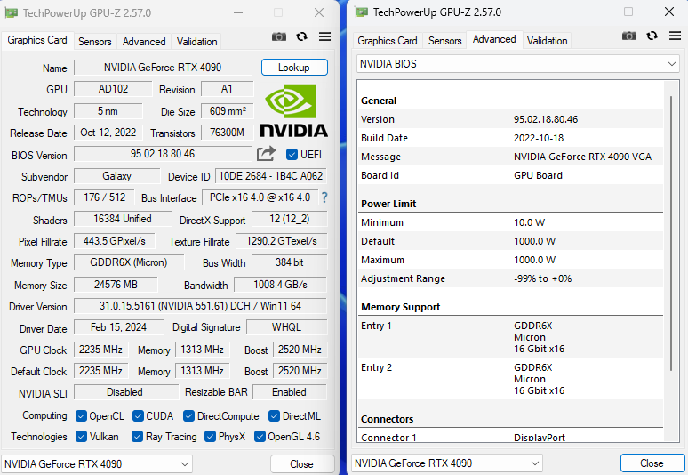Close the left GPU-Z window with X
Screen dimensions: 688x475
(319, 12)
